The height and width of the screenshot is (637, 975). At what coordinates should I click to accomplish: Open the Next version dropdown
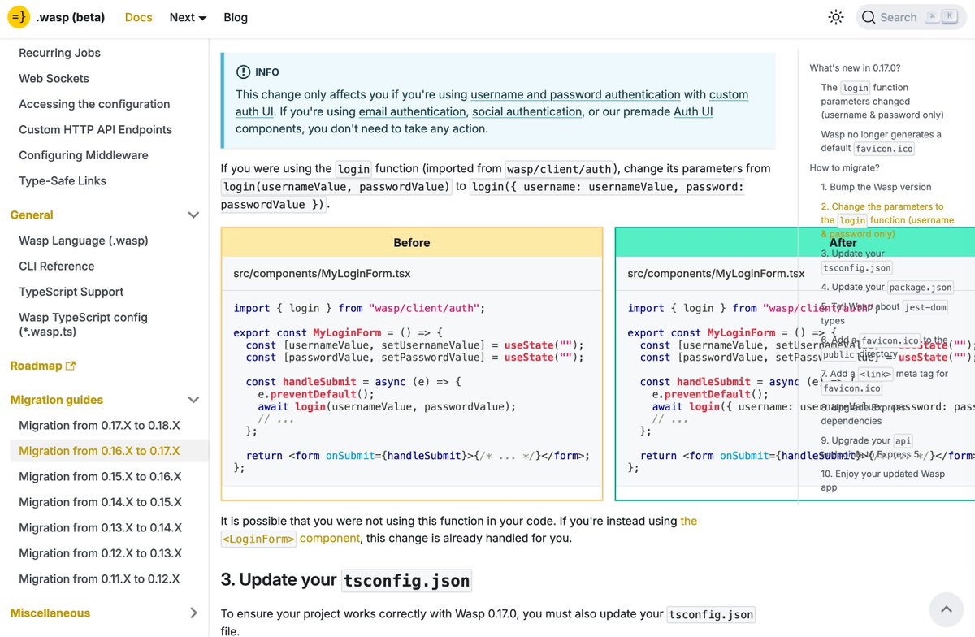[188, 17]
